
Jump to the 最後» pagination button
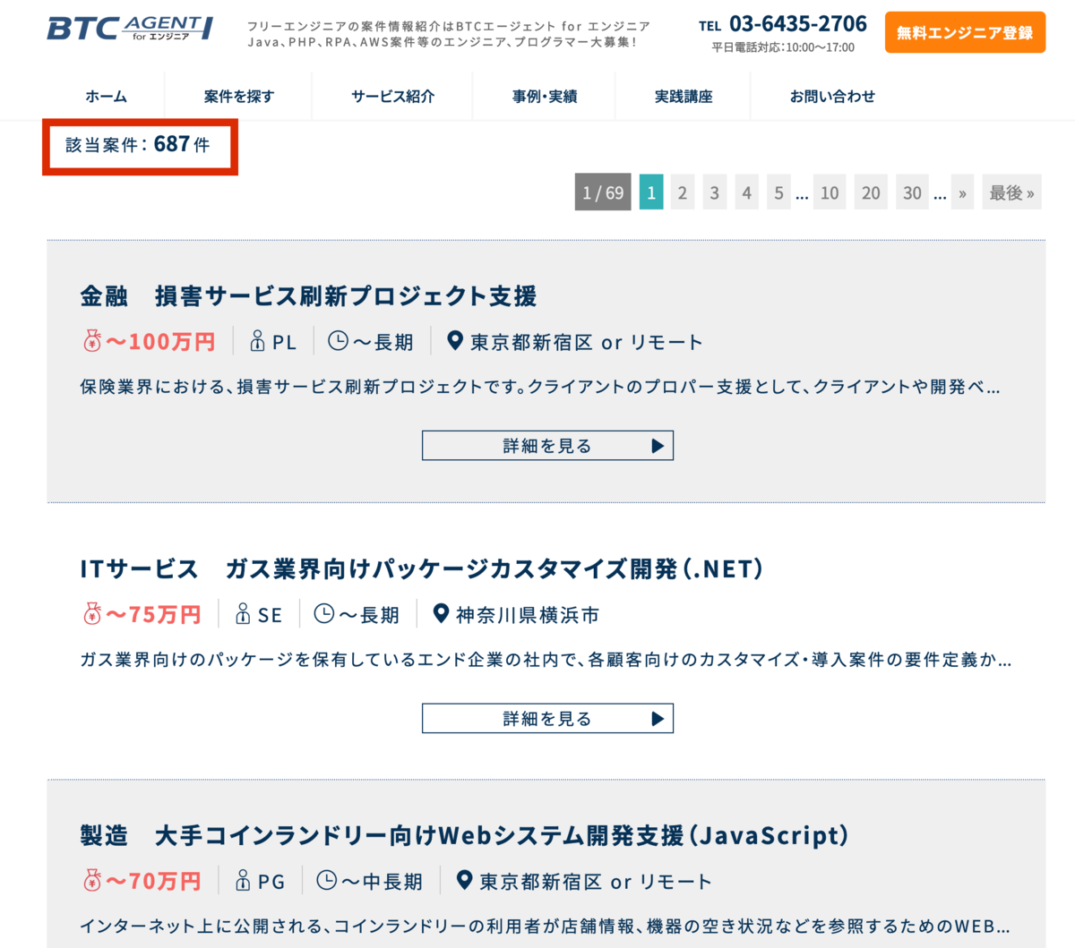point(1011,192)
